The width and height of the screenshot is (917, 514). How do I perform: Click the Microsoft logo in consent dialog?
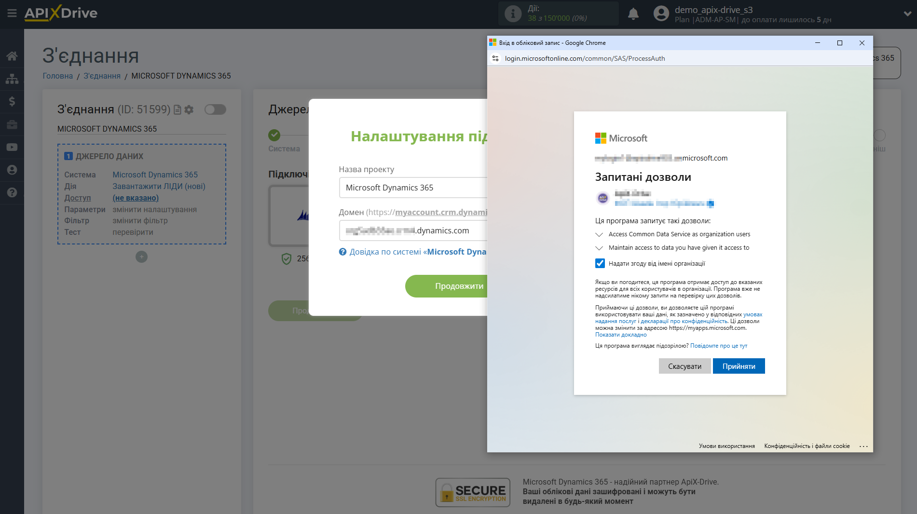click(x=621, y=138)
